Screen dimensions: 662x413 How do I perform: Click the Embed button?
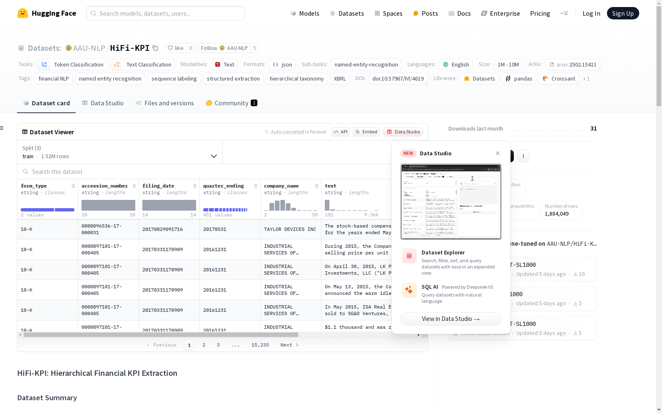point(366,132)
